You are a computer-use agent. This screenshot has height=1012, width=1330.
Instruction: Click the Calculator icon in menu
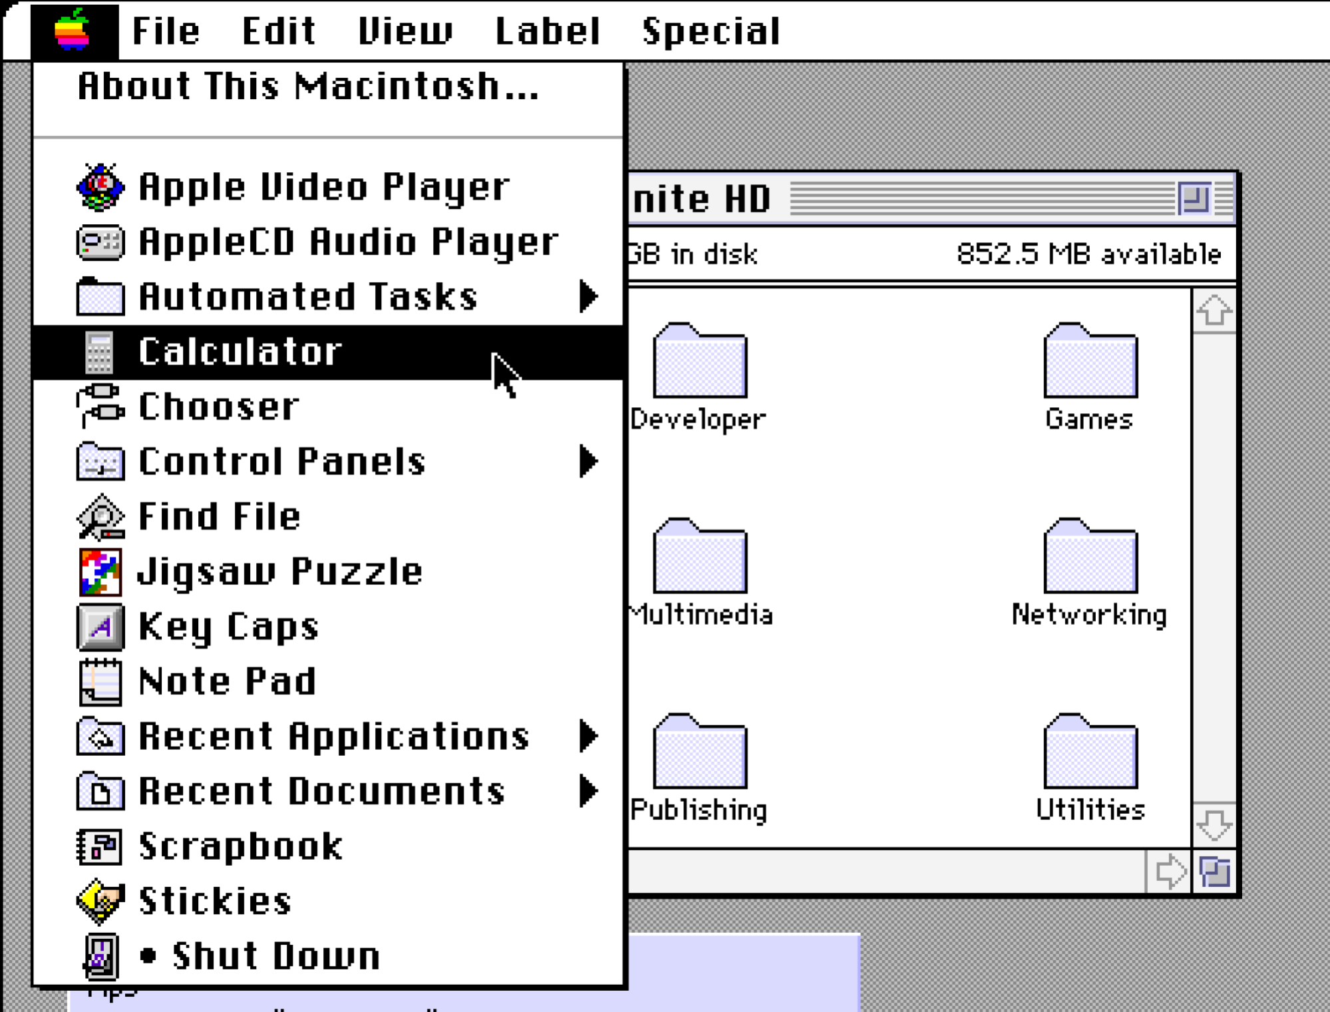[x=100, y=352]
